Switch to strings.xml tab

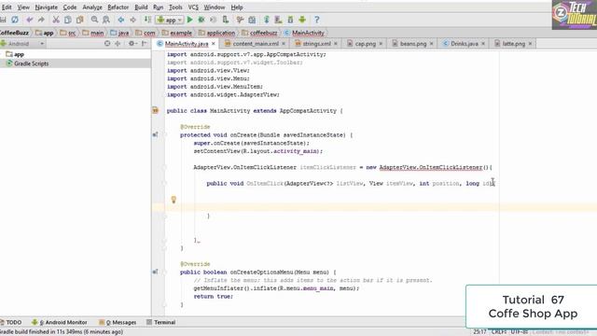click(317, 44)
